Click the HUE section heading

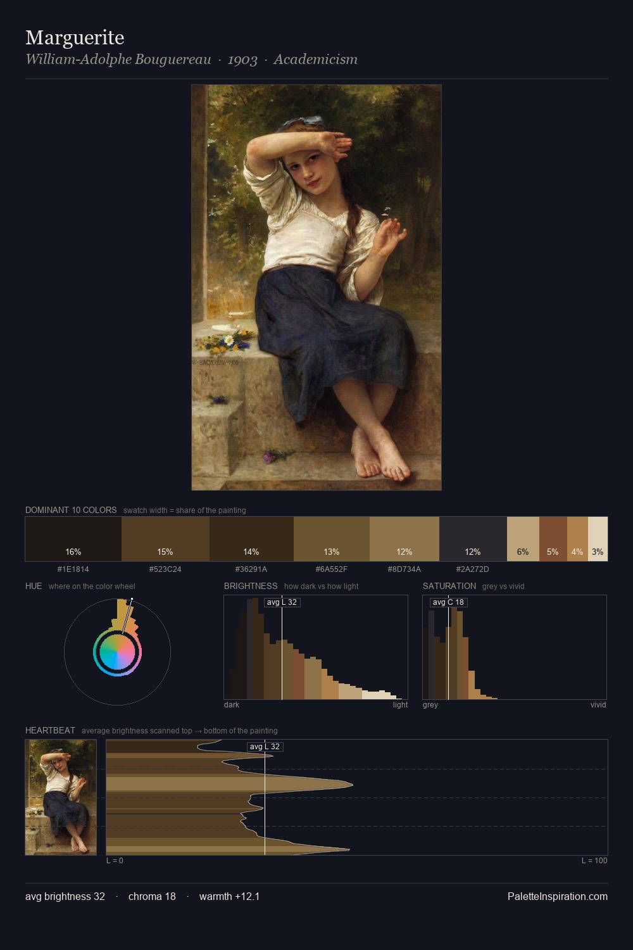(x=34, y=586)
